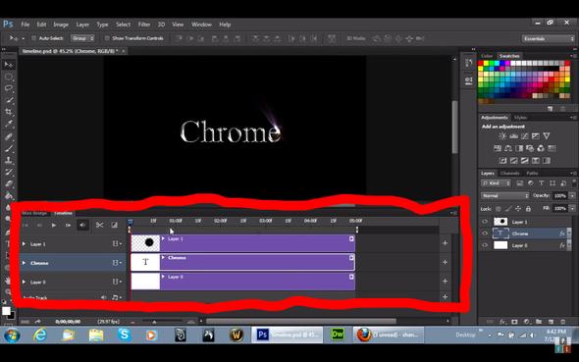Click the Chrome clip T thumbnail

(145, 262)
